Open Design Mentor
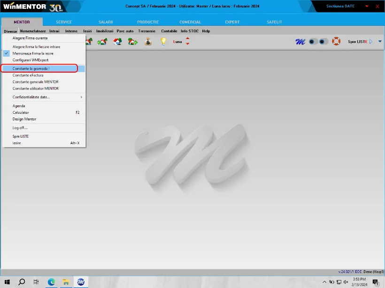385x288 pixels. pyautogui.click(x=44, y=119)
